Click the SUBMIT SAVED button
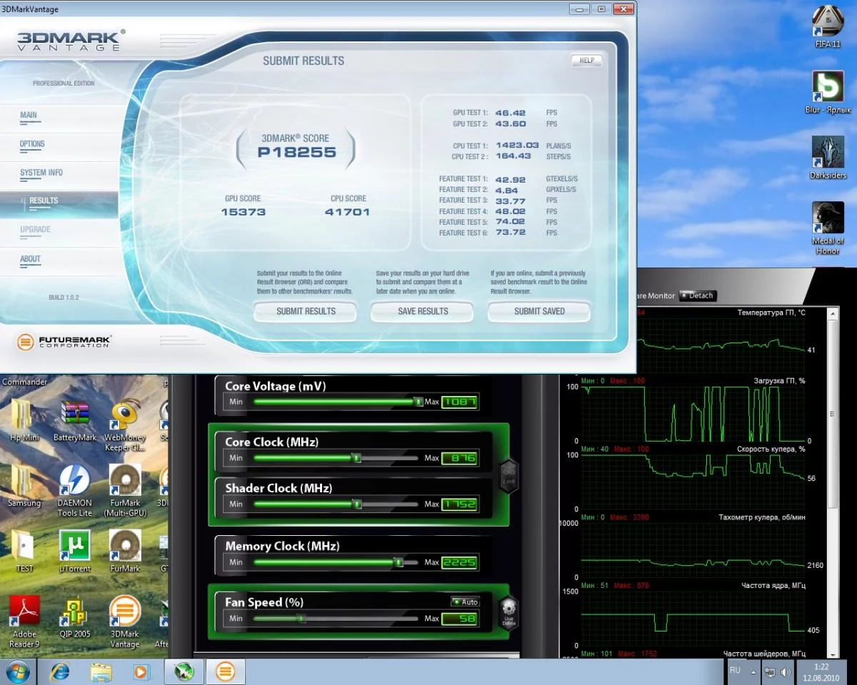The image size is (857, 685). point(539,311)
